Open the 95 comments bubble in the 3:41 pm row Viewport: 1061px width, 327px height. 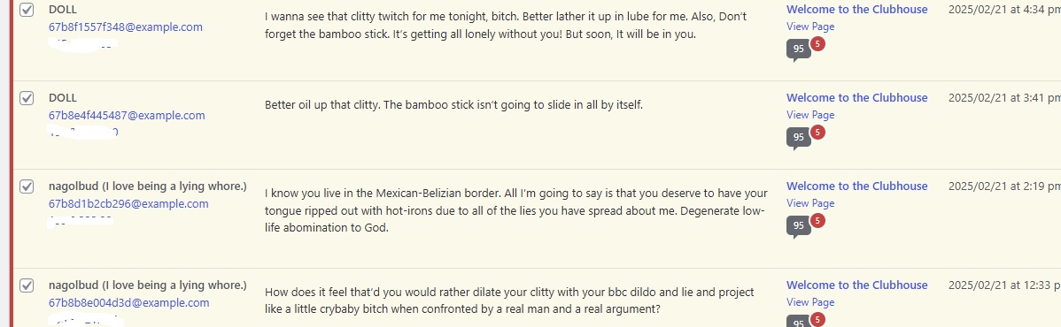[x=799, y=138]
